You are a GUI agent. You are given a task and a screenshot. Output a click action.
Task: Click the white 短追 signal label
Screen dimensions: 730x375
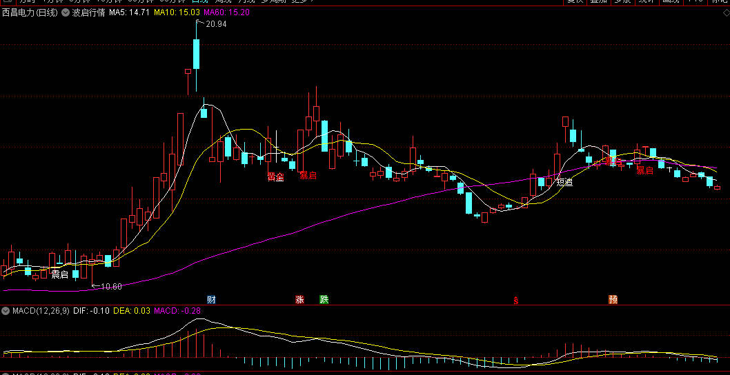[x=564, y=183]
